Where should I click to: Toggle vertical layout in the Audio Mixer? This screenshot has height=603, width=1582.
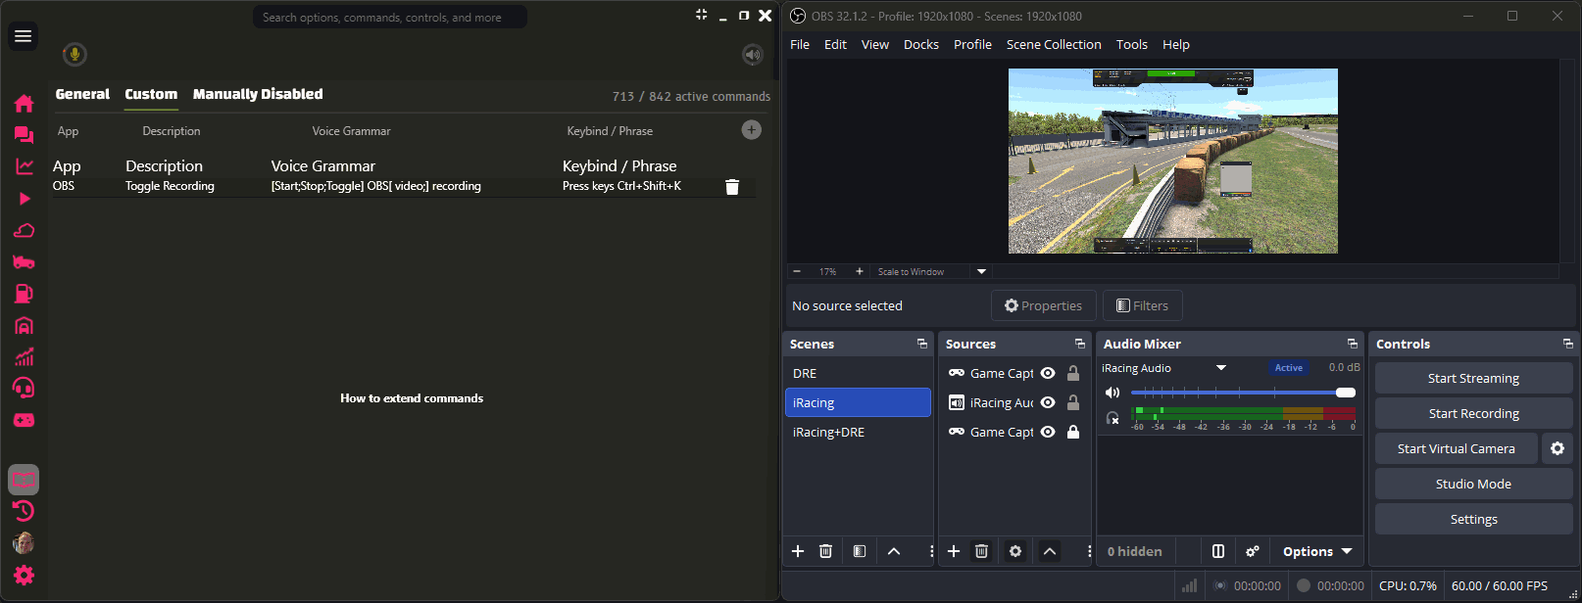pyautogui.click(x=1218, y=551)
